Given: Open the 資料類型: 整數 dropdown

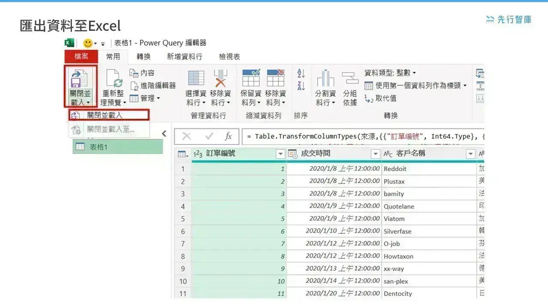Looking at the screenshot, I should [x=390, y=73].
